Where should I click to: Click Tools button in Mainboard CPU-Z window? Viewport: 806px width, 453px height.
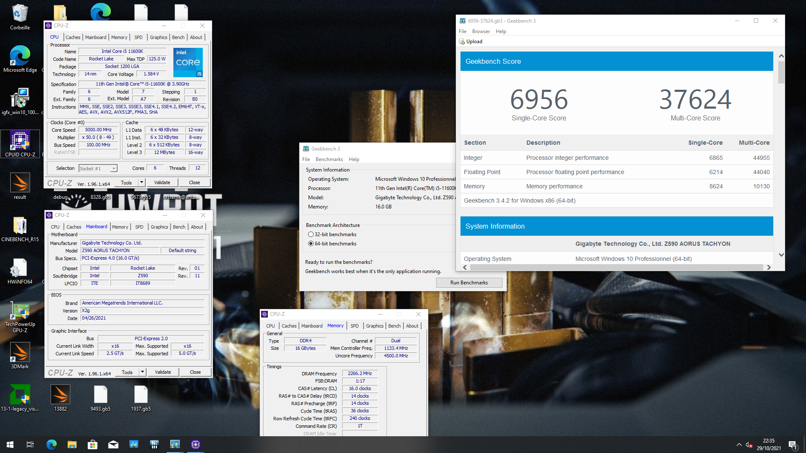pos(127,372)
